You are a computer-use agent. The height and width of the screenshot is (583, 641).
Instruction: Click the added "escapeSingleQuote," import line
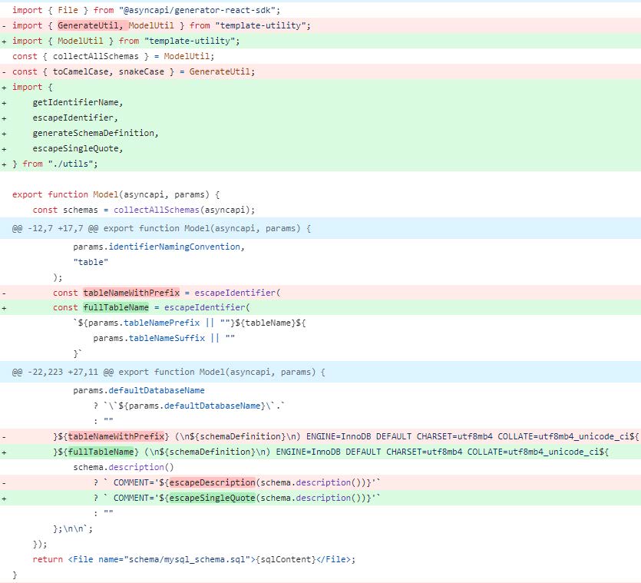click(x=321, y=148)
